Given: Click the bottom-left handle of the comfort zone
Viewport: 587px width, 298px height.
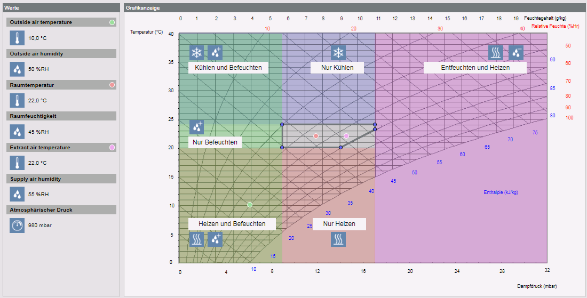Looking at the screenshot, I should pyautogui.click(x=282, y=147).
